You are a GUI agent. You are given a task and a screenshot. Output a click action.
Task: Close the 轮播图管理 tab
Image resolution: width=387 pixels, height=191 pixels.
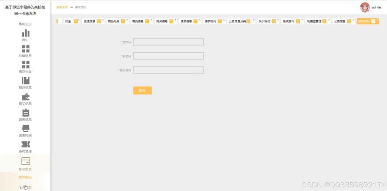(329, 19)
